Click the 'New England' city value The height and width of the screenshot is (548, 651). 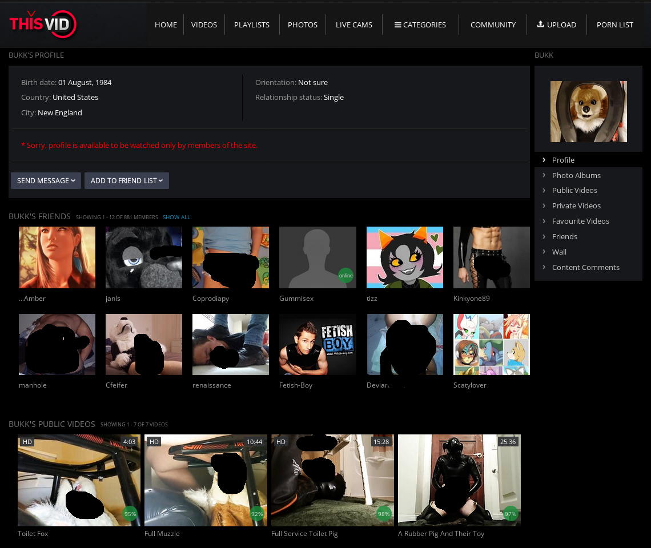(x=60, y=113)
